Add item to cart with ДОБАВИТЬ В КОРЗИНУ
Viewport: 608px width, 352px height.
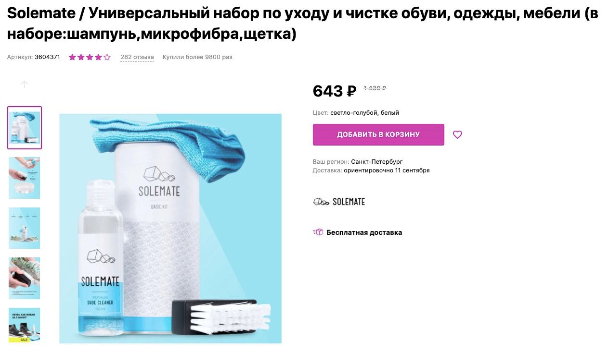pos(378,134)
